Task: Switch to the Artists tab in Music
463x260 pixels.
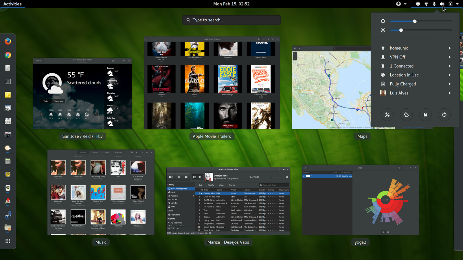Action: (95, 152)
